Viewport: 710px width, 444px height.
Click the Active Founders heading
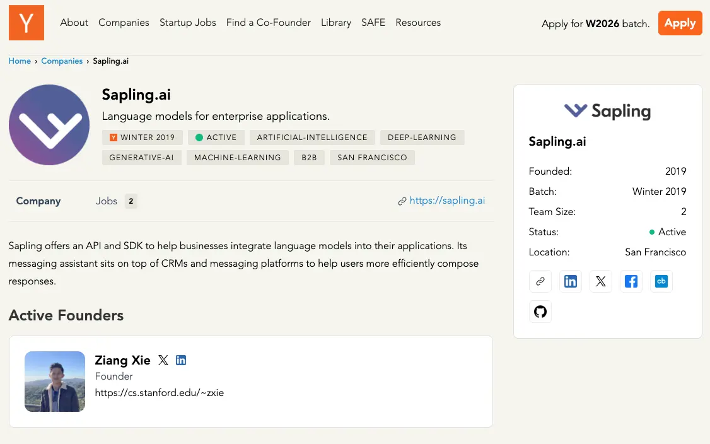pyautogui.click(x=66, y=315)
